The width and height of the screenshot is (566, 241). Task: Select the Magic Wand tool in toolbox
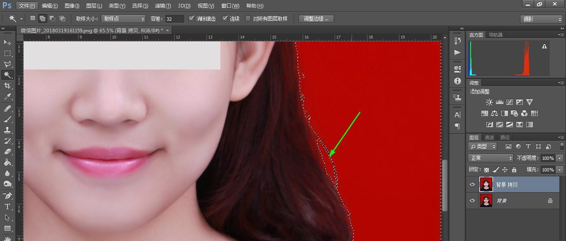(x=7, y=75)
